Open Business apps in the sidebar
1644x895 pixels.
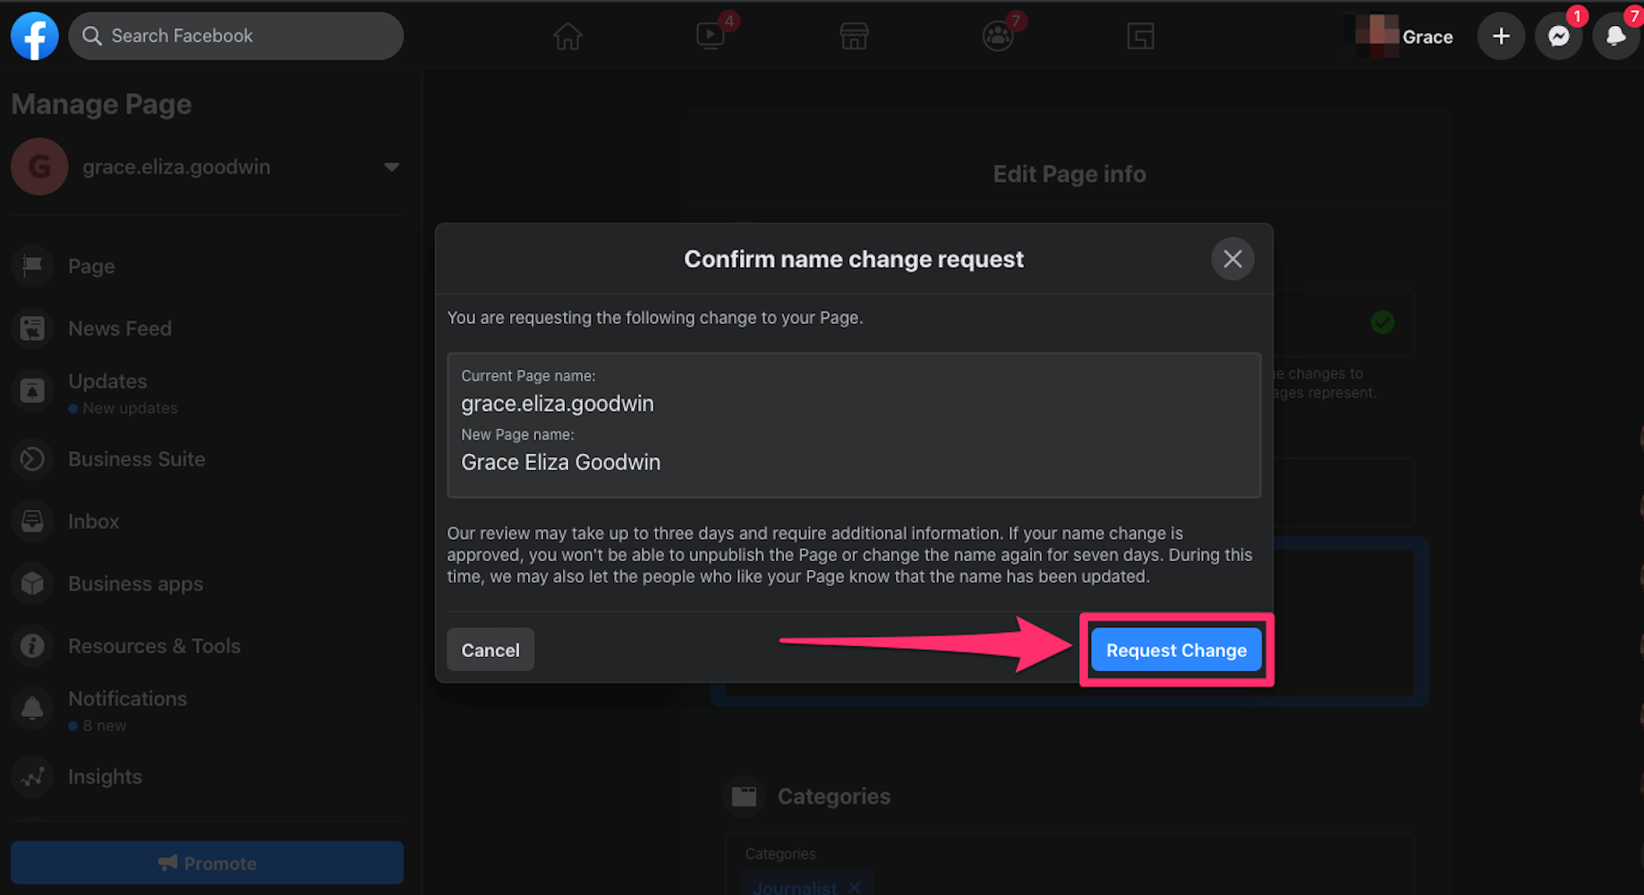tap(207, 584)
